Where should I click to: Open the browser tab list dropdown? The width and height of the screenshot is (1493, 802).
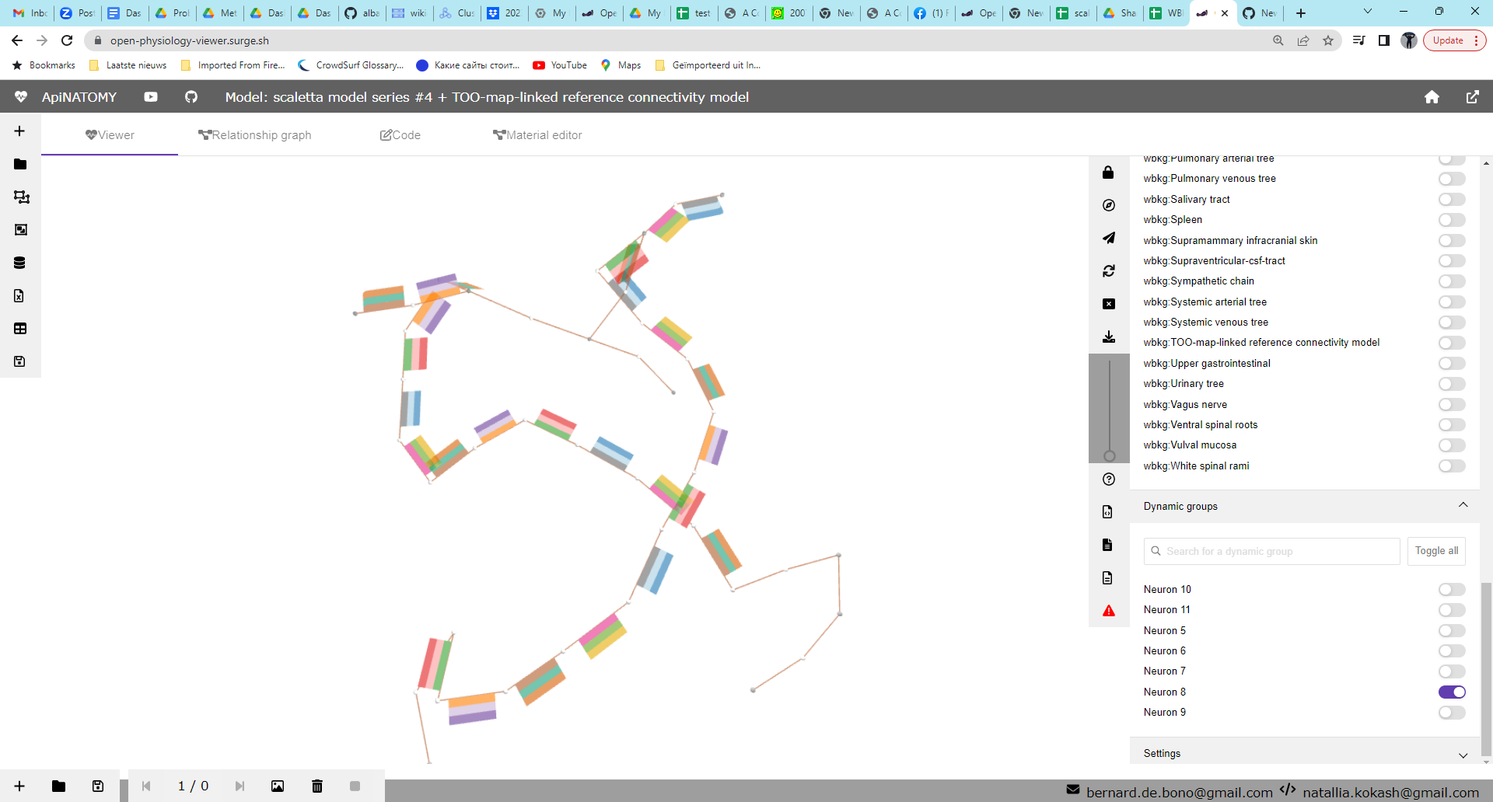click(x=1366, y=11)
